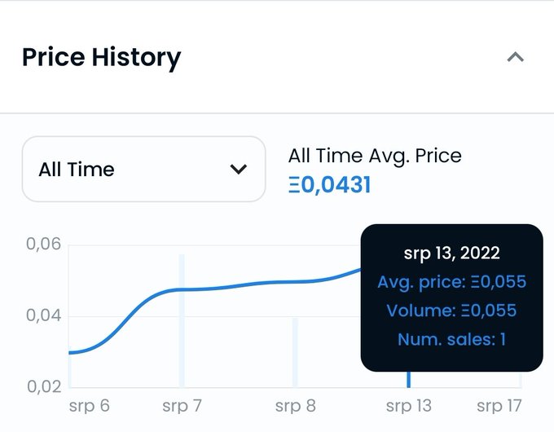Click the srp 13 date label
The image size is (554, 432).
tap(409, 405)
